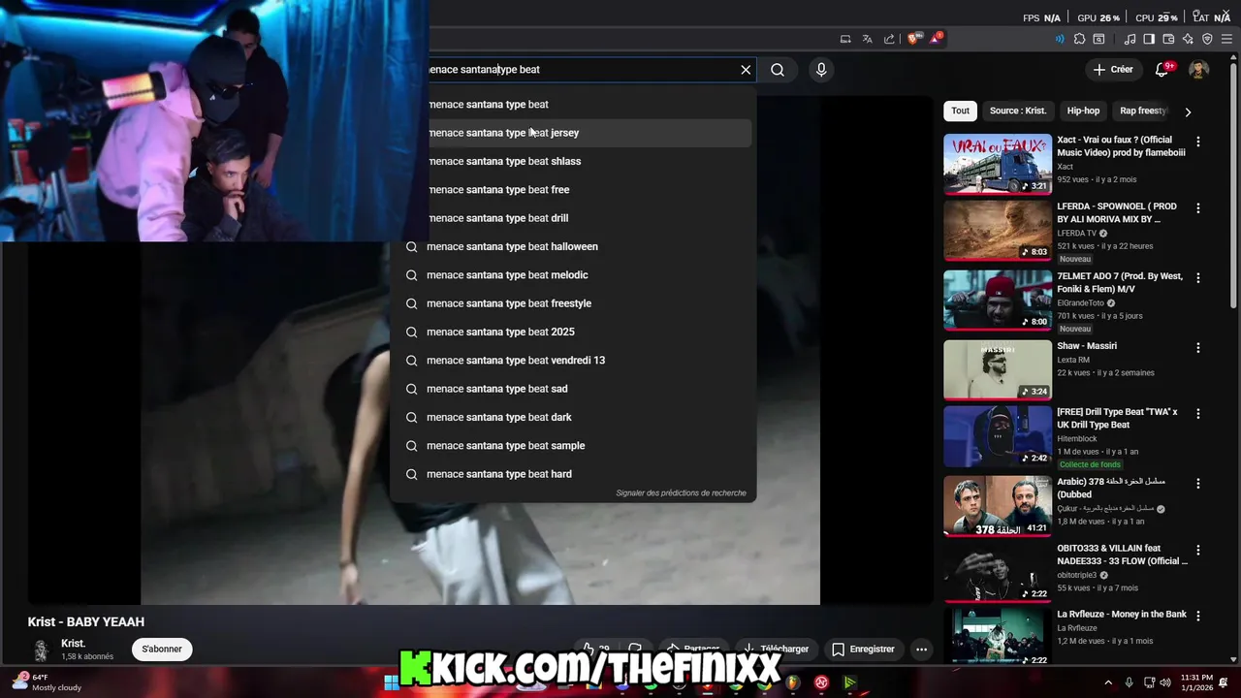Choose suggestion ending in beat melodic
Viewport: 1241px width, 698px height.
pos(572,275)
